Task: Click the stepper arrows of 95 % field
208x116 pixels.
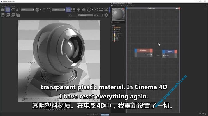Action: coord(77,15)
